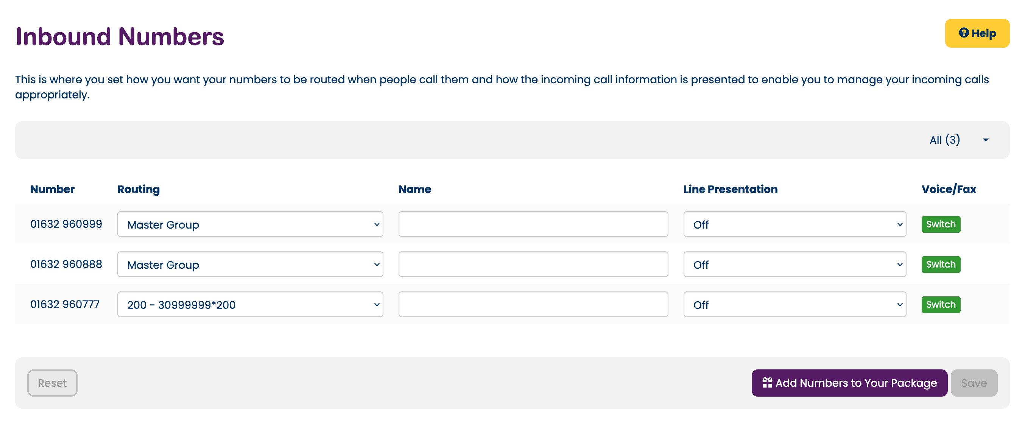1025x422 pixels.
Task: Click Add Numbers to Your Package button
Action: [x=850, y=383]
